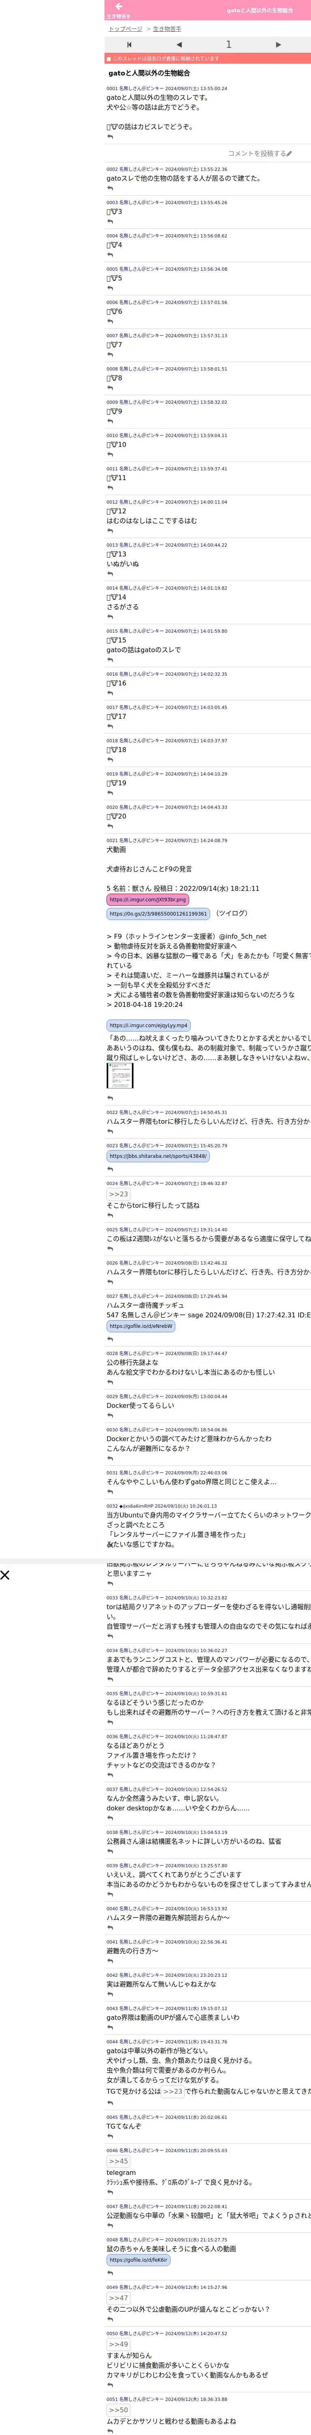Reply to post 0008 arrow icon
The height and width of the screenshot is (2435, 311).
click(110, 388)
